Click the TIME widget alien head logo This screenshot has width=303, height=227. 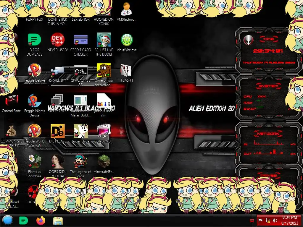tap(248, 40)
